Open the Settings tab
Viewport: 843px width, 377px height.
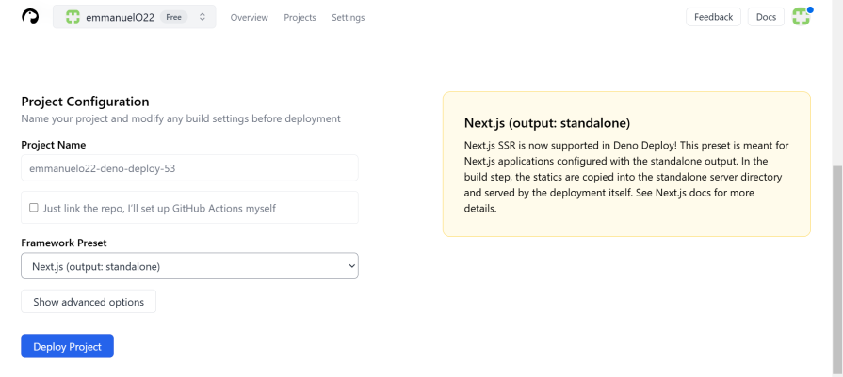348,17
